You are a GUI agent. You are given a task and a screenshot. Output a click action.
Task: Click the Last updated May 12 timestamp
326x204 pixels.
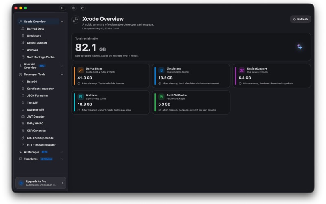pos(101,29)
